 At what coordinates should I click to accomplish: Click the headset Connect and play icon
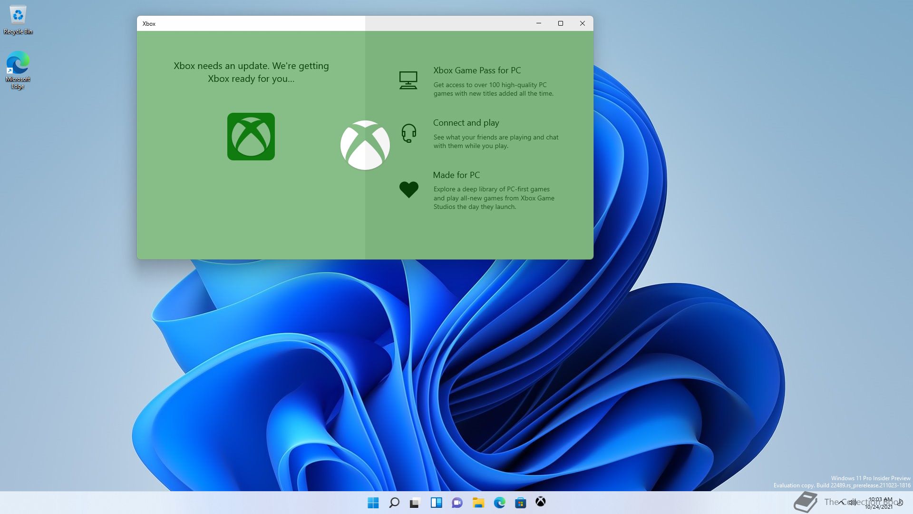coord(409,133)
